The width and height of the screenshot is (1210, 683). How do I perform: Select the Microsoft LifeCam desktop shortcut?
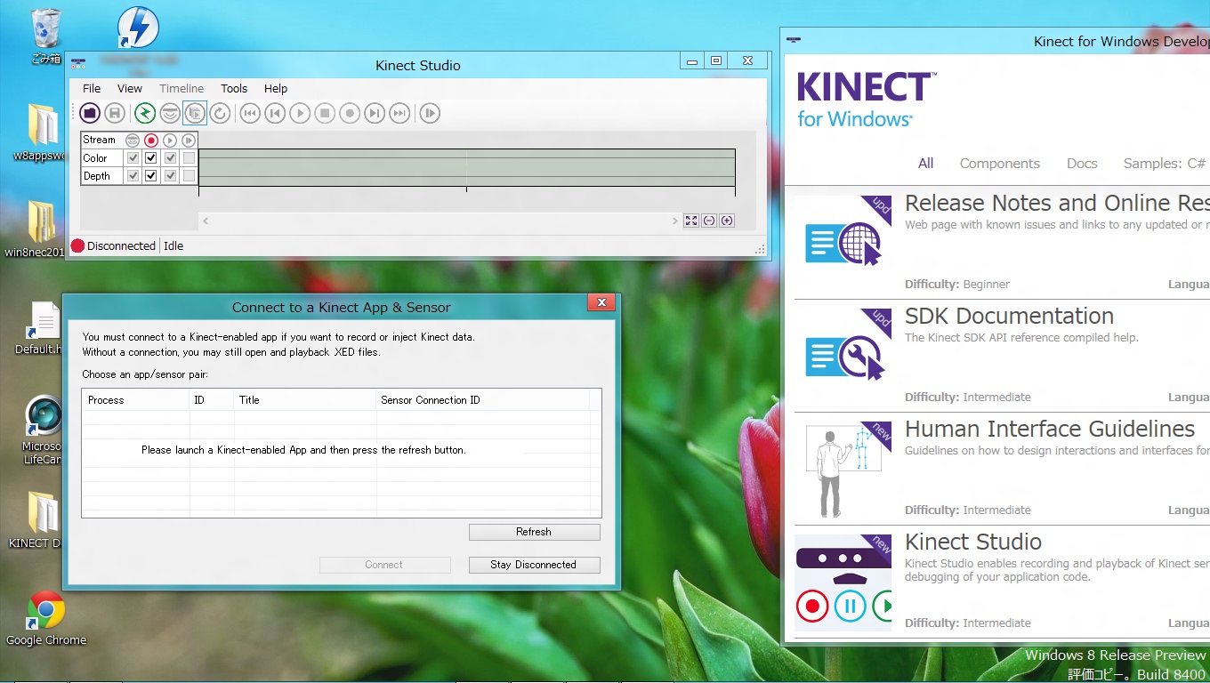coord(43,431)
